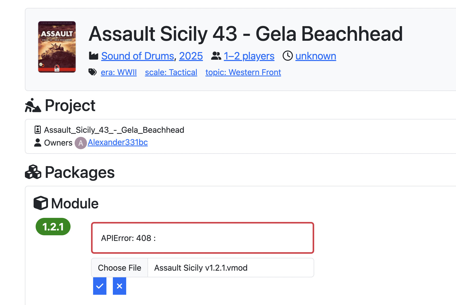Image resolution: width=456 pixels, height=305 pixels.
Task: Click the Project digging person icon
Action: coord(33,105)
